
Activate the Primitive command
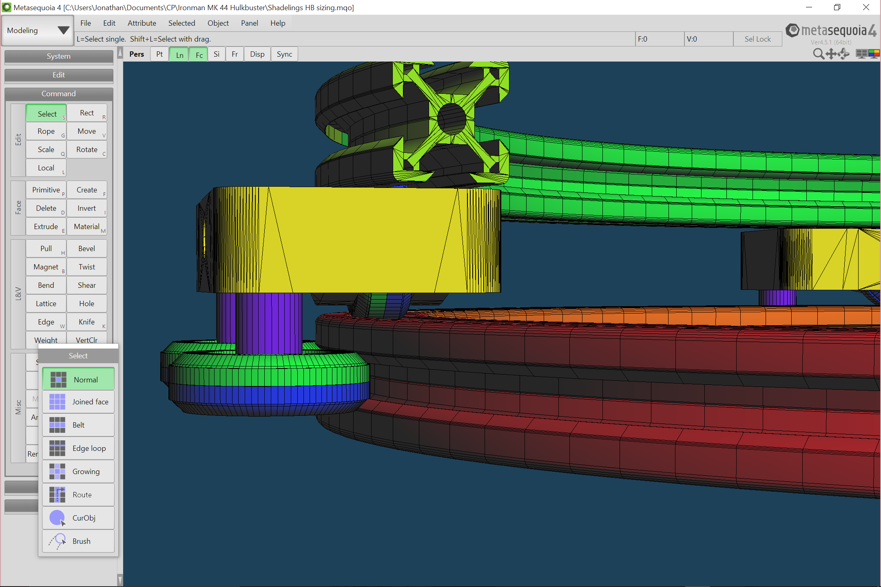point(46,190)
